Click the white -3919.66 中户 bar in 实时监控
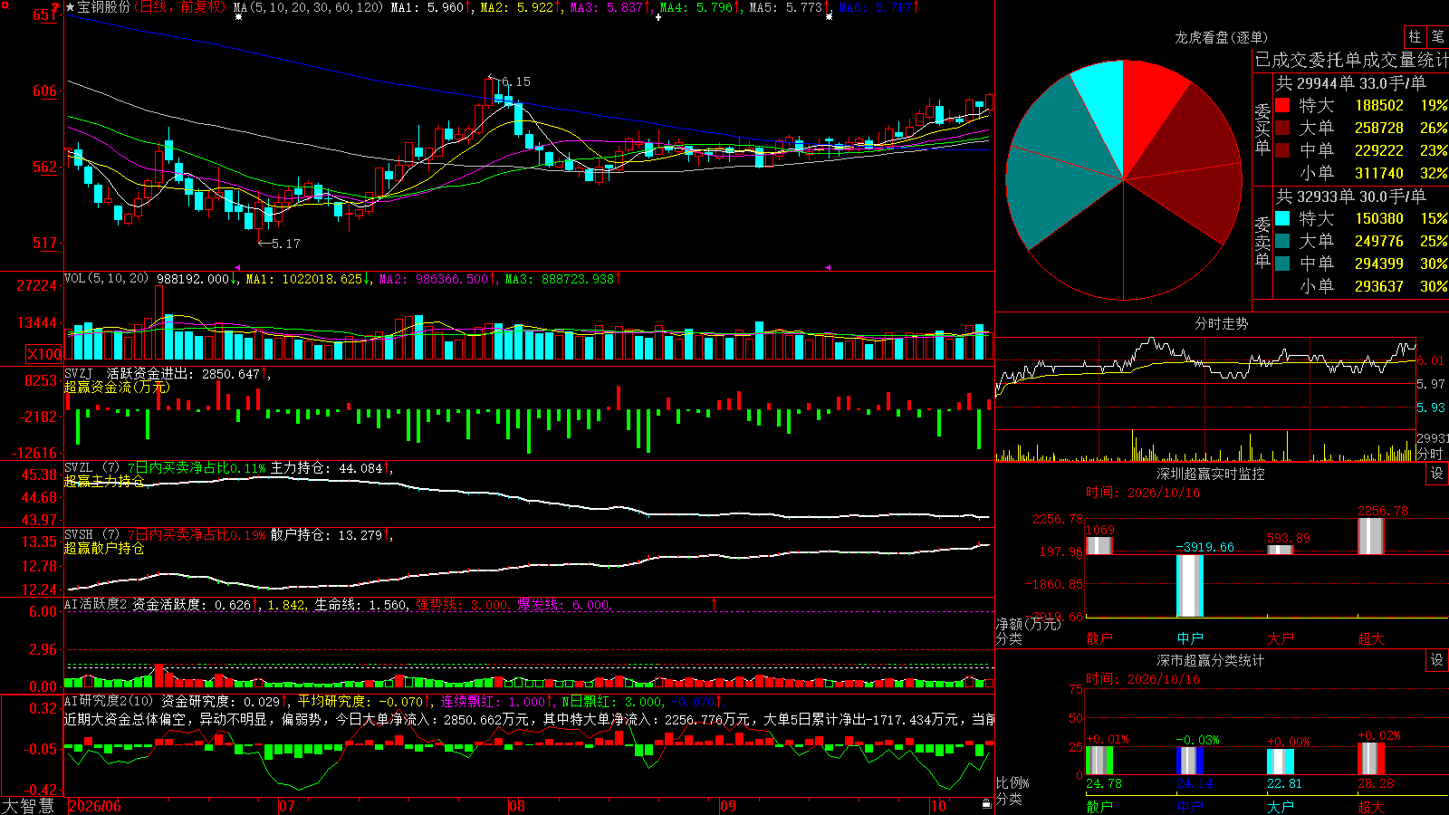The image size is (1449, 815). click(1190, 586)
